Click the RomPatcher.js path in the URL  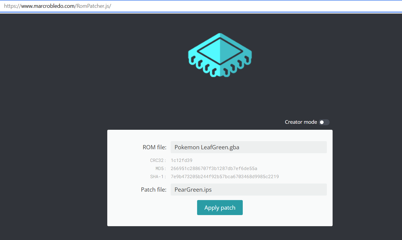click(x=94, y=6)
